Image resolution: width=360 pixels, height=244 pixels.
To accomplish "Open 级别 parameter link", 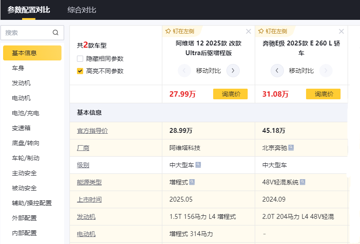I will [83, 165].
